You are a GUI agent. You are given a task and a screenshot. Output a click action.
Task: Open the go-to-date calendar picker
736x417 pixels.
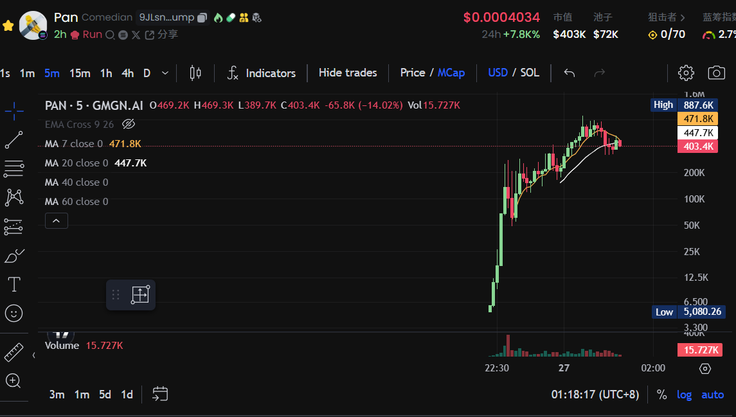[x=160, y=394]
